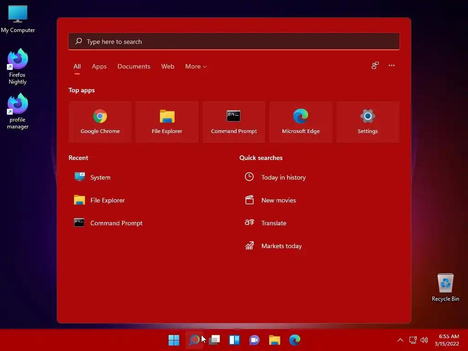Viewport: 468px width, 351px height.
Task: Open volume speaker icon in tray
Action: (424, 340)
